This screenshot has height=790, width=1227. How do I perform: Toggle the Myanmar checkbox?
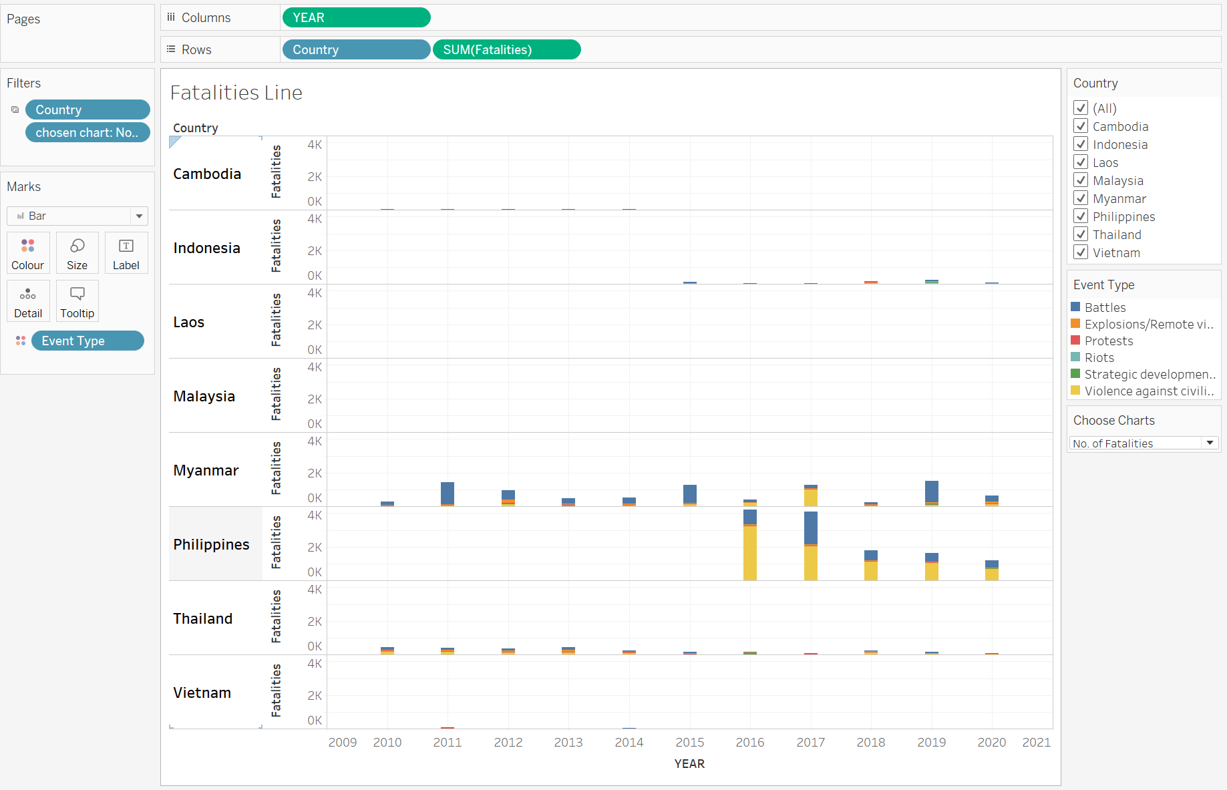(x=1081, y=198)
